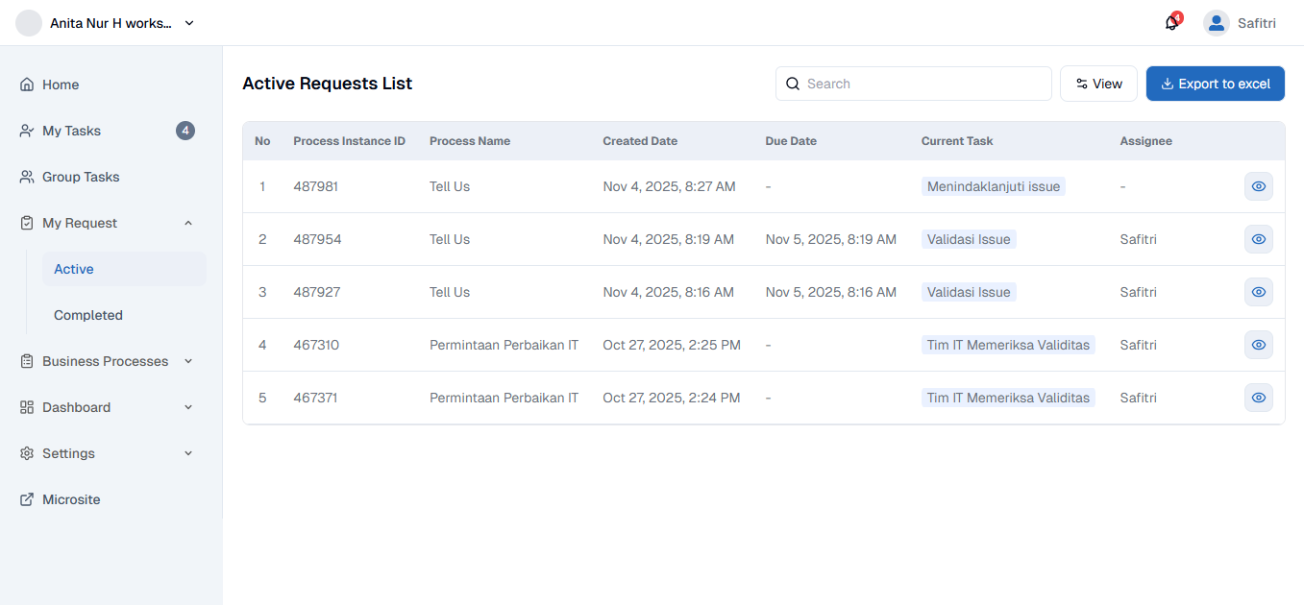Image resolution: width=1304 pixels, height=605 pixels.
Task: Open the notification bell icon
Action: (x=1171, y=23)
